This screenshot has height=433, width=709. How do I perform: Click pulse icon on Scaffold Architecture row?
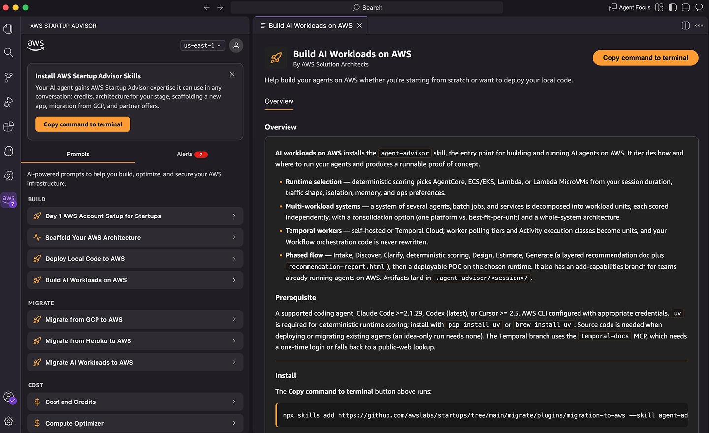click(37, 237)
